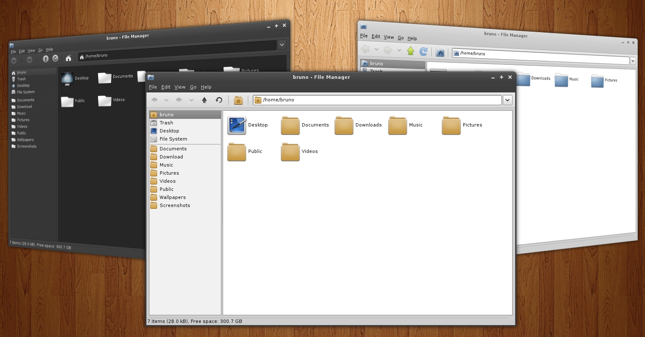
Task: Open Videos bookmark in front window sidebar
Action: [185, 181]
